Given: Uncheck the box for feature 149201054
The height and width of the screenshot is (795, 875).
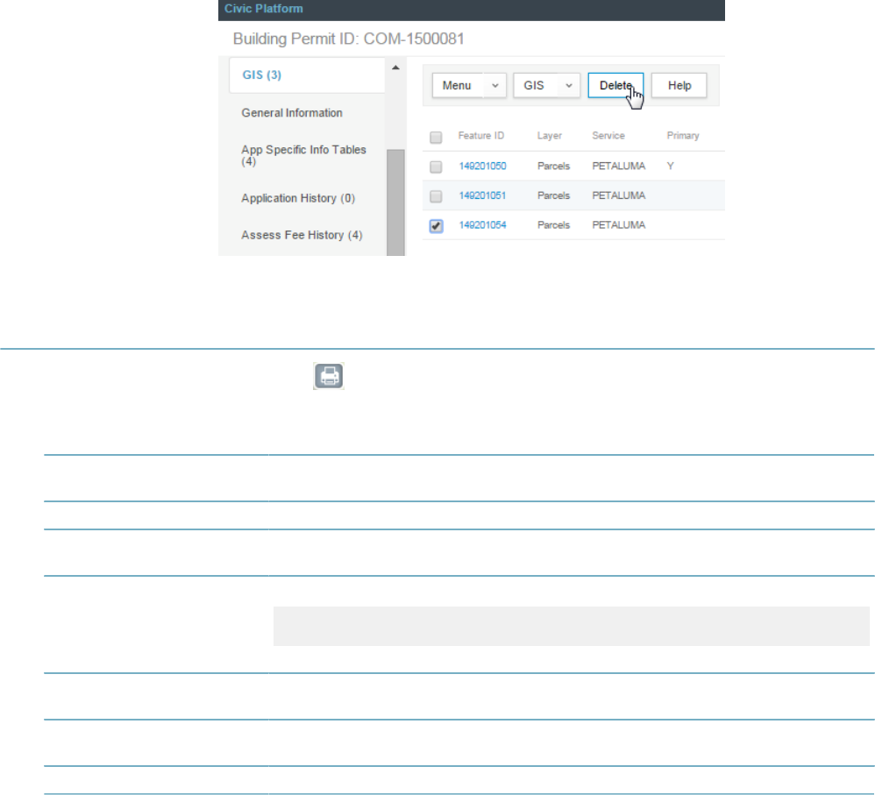Looking at the screenshot, I should coord(436,226).
